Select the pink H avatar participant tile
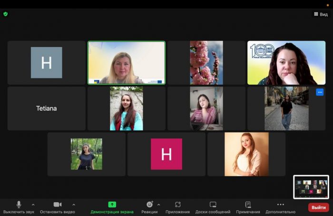Image resolution: width=333 pixels, height=216 pixels. click(x=166, y=154)
